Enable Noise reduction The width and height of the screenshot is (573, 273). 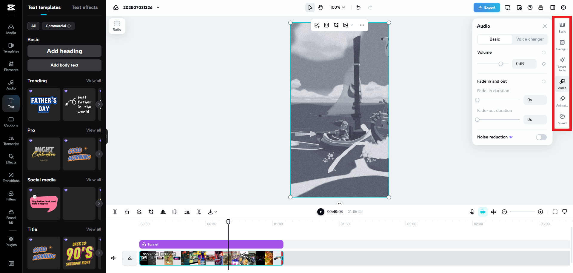tap(541, 137)
